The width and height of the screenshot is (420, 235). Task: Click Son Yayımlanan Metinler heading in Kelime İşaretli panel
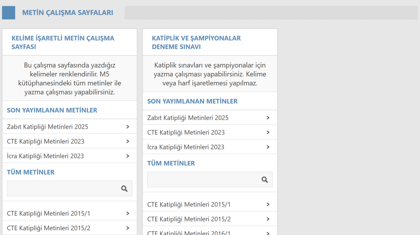pyautogui.click(x=52, y=110)
